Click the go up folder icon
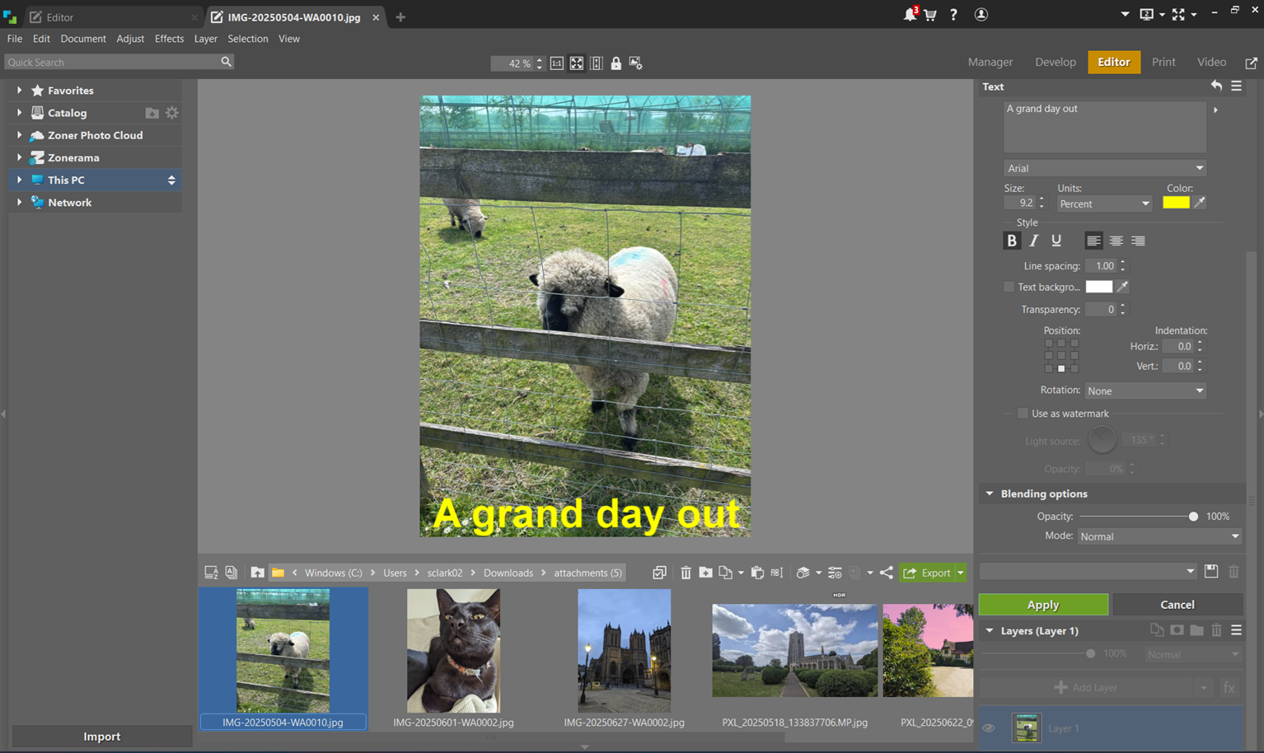 coord(257,573)
